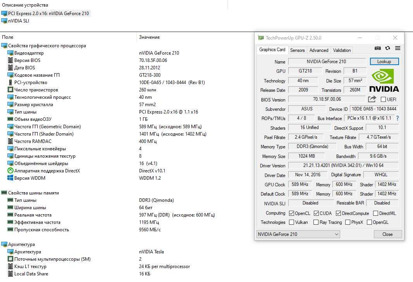Toggle the Ray Tracing checkbox
This screenshot has height=282, width=413.
316,222
